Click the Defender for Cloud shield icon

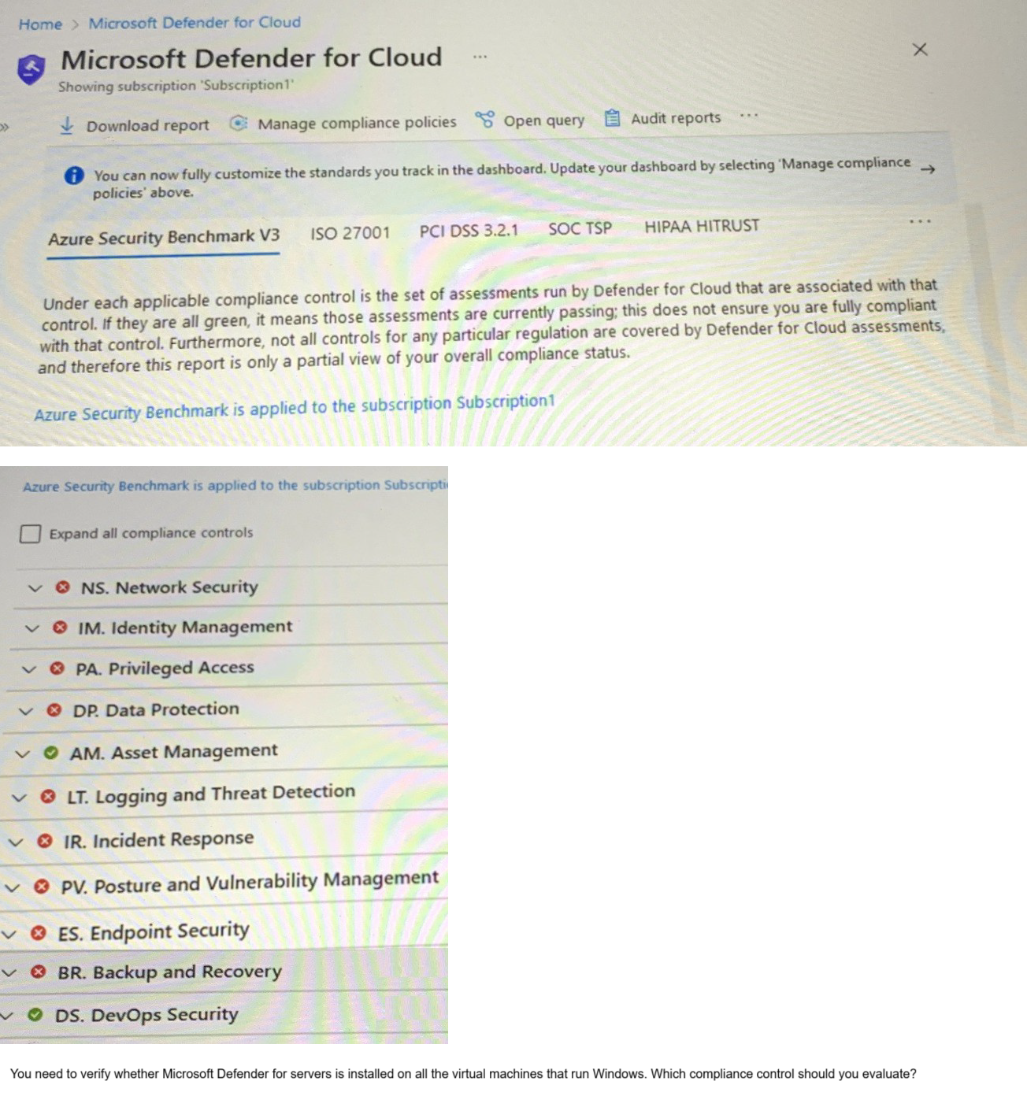pos(31,69)
